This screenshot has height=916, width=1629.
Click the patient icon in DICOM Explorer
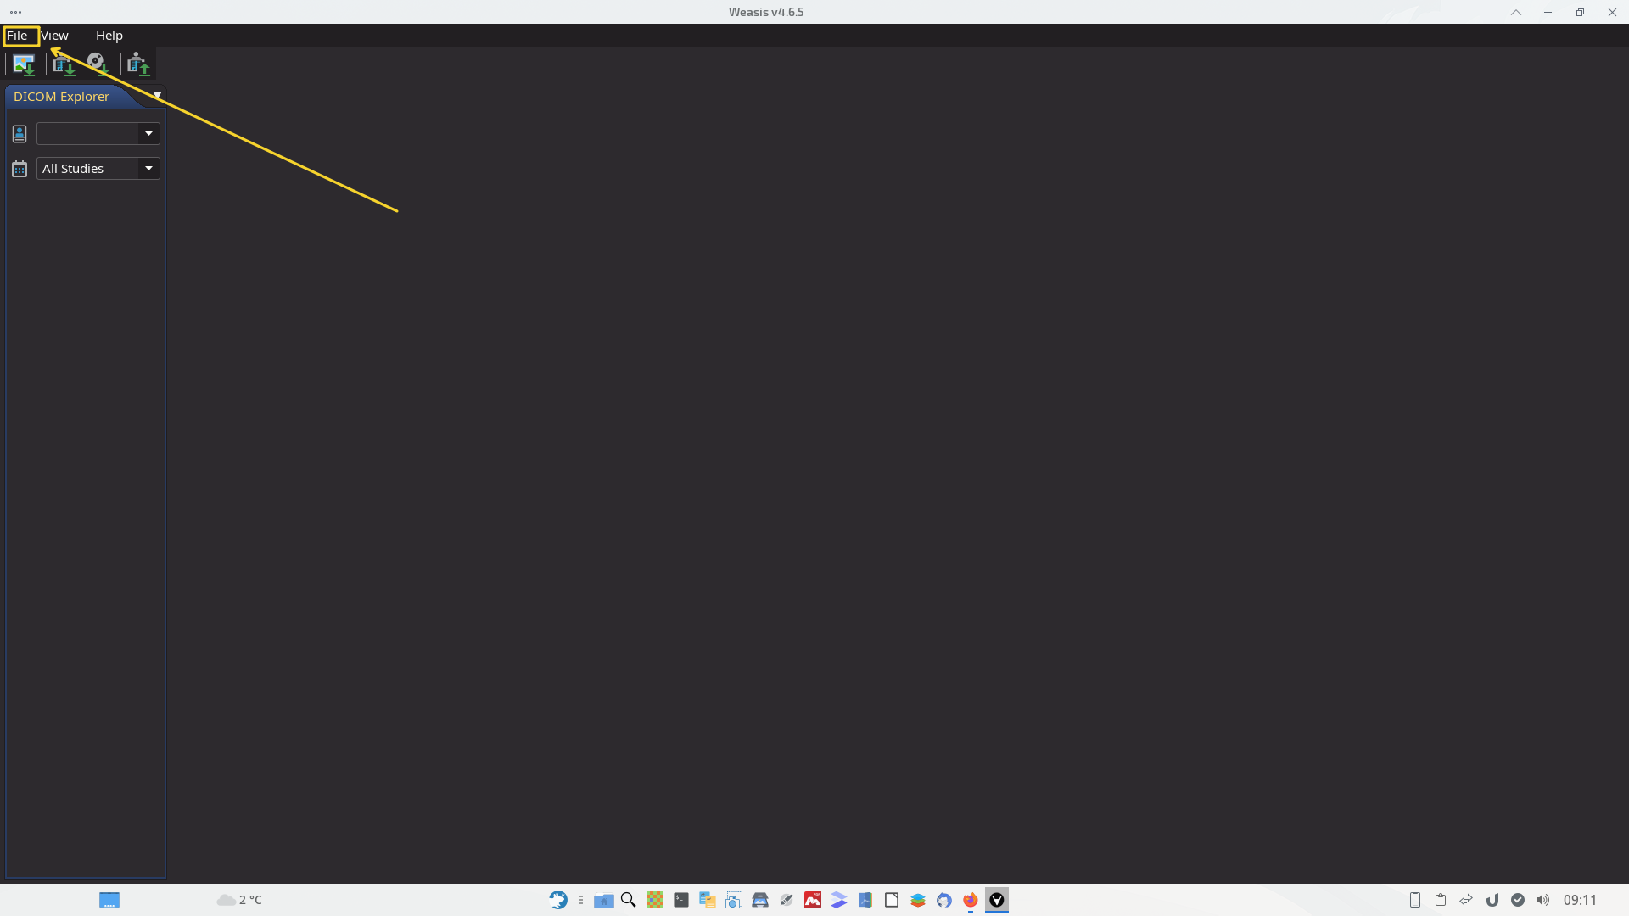pyautogui.click(x=20, y=134)
